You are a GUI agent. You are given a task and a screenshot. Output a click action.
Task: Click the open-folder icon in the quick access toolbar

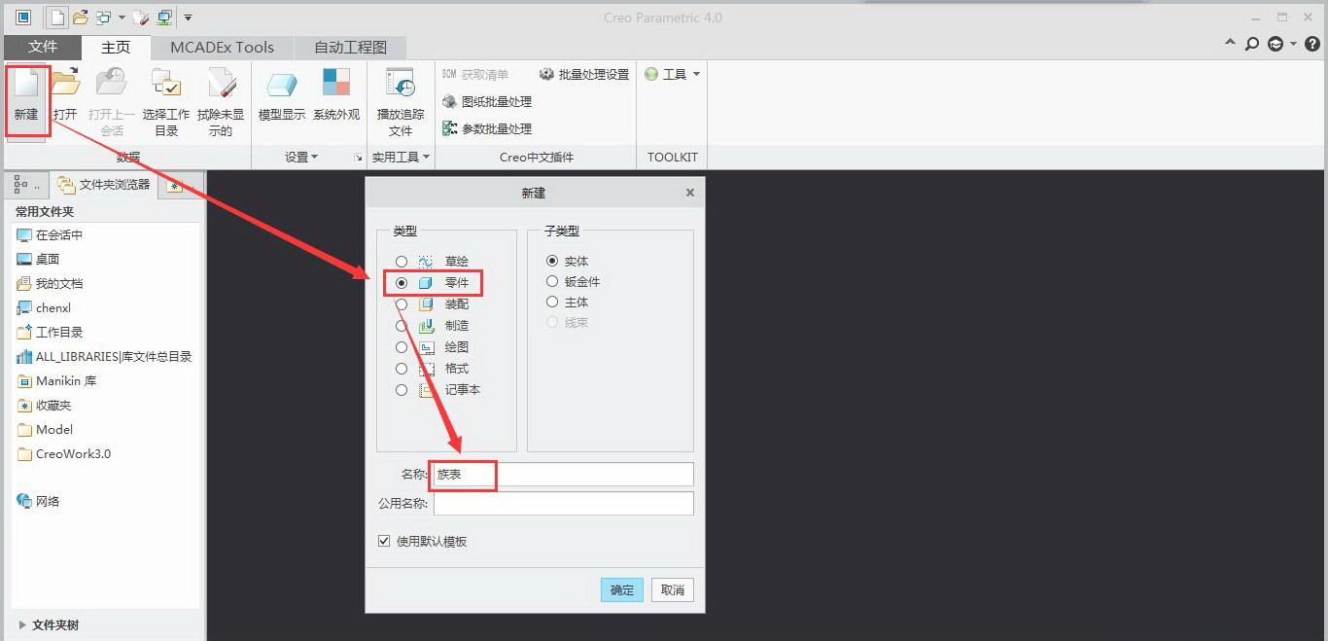pyautogui.click(x=81, y=18)
